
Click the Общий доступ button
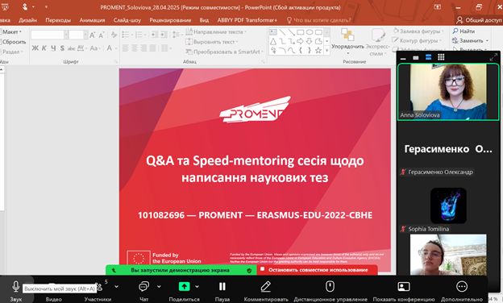[x=479, y=20]
